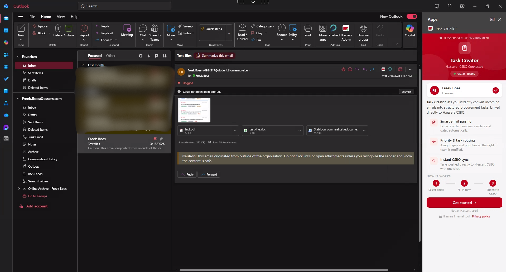Open People in left app bar
Viewport: 506px width, 272px height.
point(6,55)
